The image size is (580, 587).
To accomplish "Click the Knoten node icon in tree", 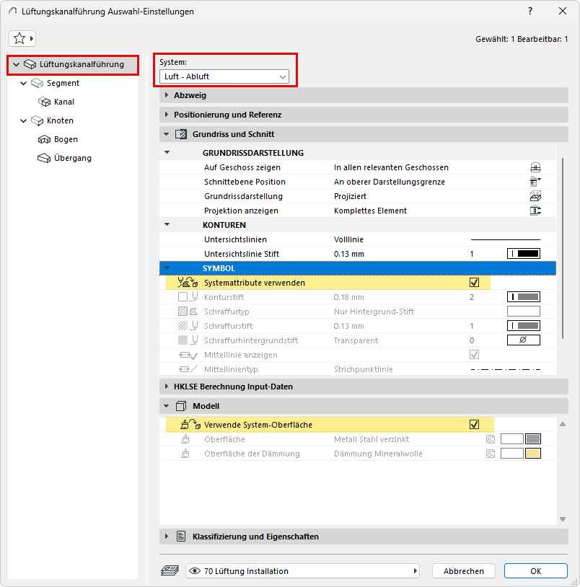I will tap(37, 120).
